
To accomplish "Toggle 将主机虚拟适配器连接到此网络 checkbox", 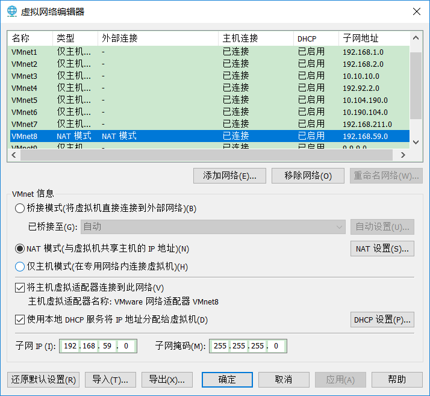I will (20, 288).
